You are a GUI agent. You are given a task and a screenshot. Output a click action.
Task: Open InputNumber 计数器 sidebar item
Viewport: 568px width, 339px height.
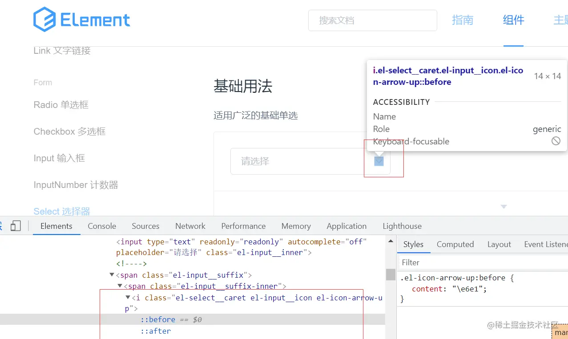tap(76, 185)
